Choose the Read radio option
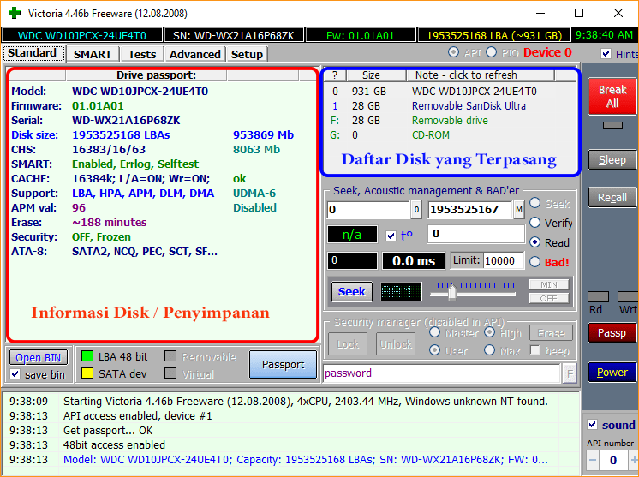Viewport: 639px width, 477px height. click(x=535, y=242)
